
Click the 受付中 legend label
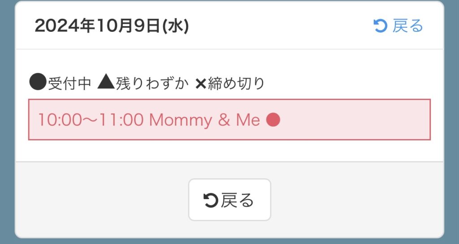pyautogui.click(x=70, y=83)
